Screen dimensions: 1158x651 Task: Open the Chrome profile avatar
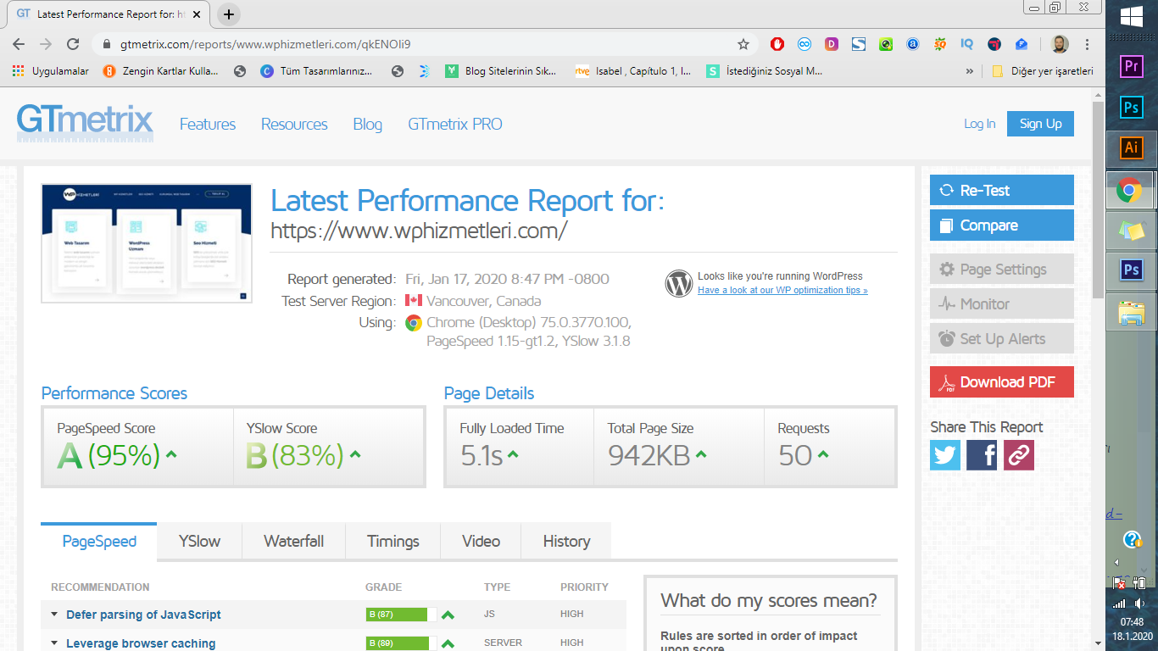tap(1061, 44)
